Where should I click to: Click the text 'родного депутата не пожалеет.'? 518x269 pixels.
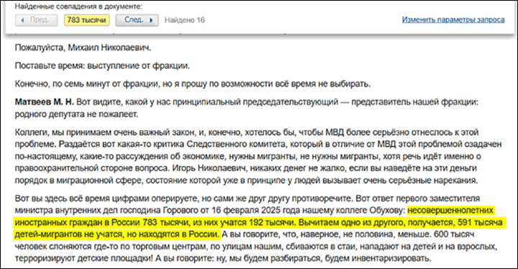[x=76, y=114]
